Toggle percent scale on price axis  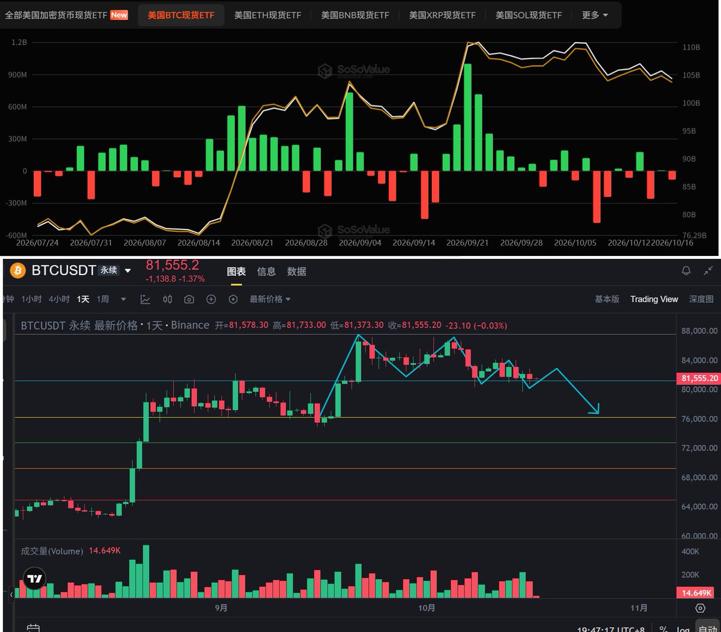(x=664, y=629)
